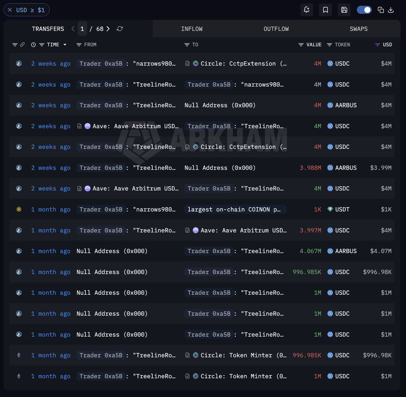Click the alert bell icon

tap(307, 10)
